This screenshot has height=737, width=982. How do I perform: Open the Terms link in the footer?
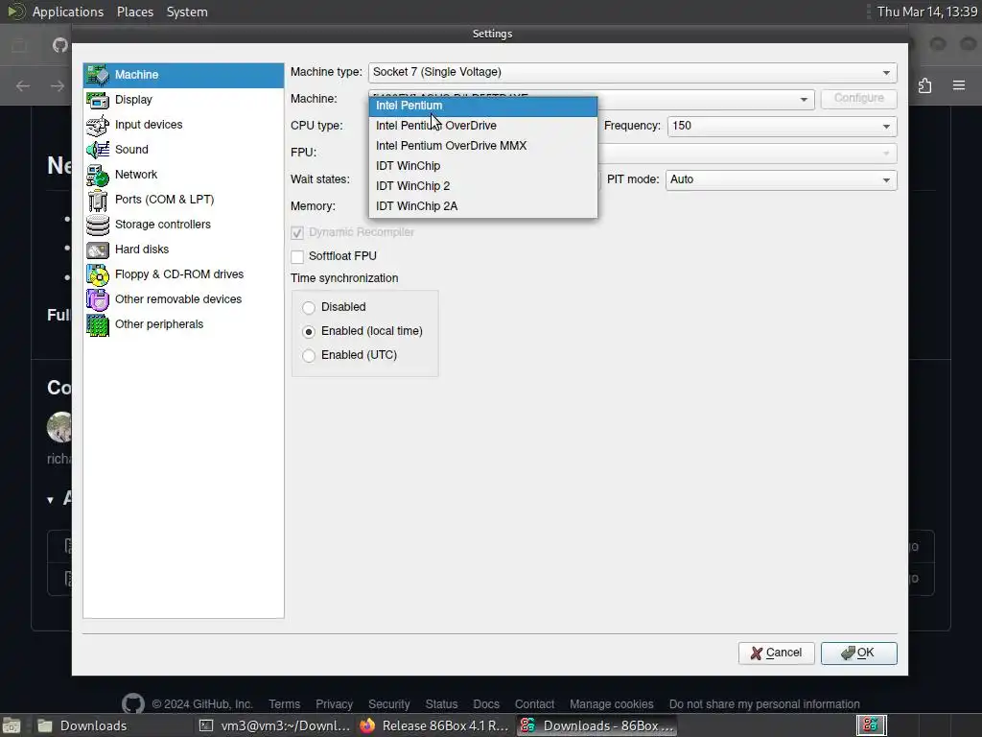click(284, 704)
